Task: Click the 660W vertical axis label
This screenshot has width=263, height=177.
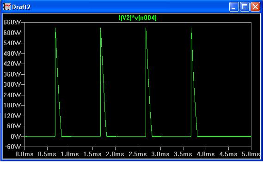Action: [x=12, y=22]
